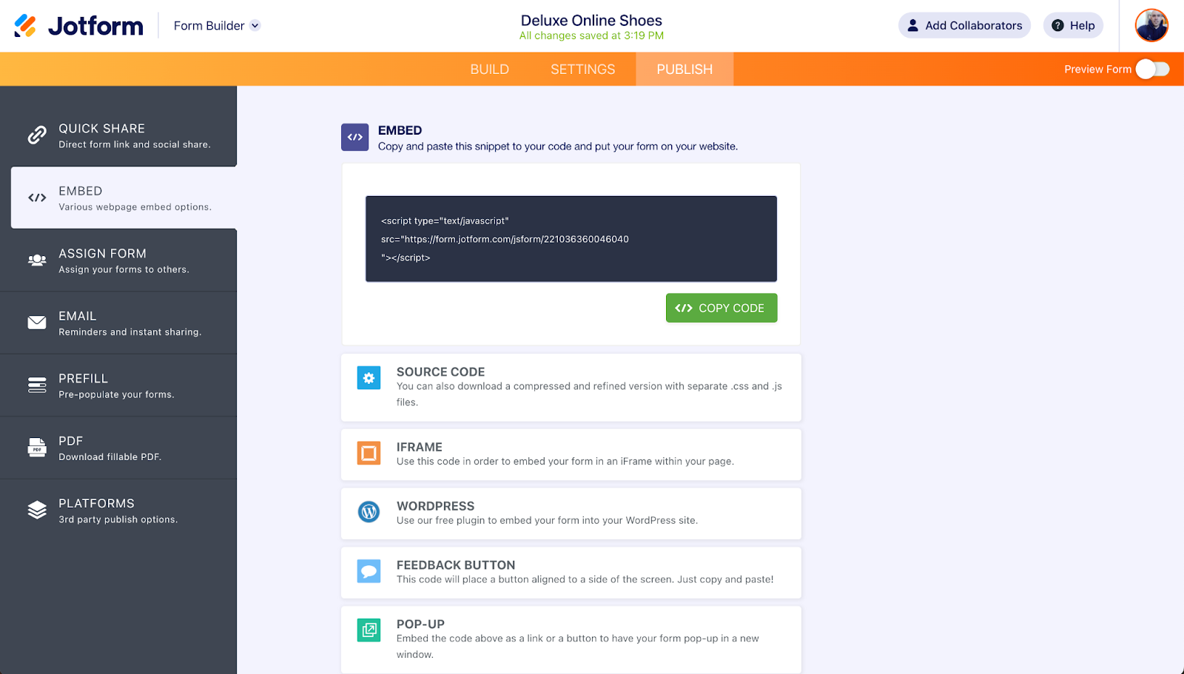The height and width of the screenshot is (674, 1184).
Task: Select the Publish tab
Action: coord(684,69)
